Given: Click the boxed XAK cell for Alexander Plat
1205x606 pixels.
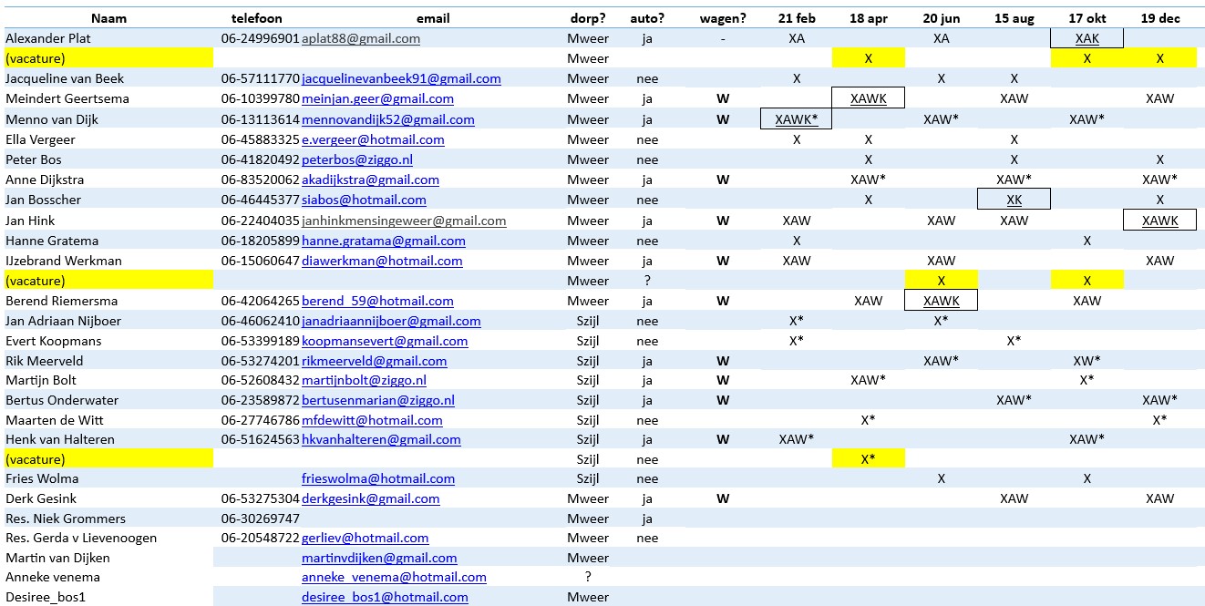Looking at the screenshot, I should [x=1087, y=38].
